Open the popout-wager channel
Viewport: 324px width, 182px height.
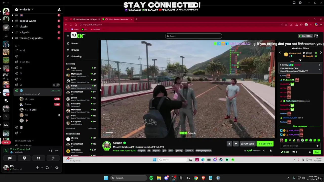pos(37,21)
